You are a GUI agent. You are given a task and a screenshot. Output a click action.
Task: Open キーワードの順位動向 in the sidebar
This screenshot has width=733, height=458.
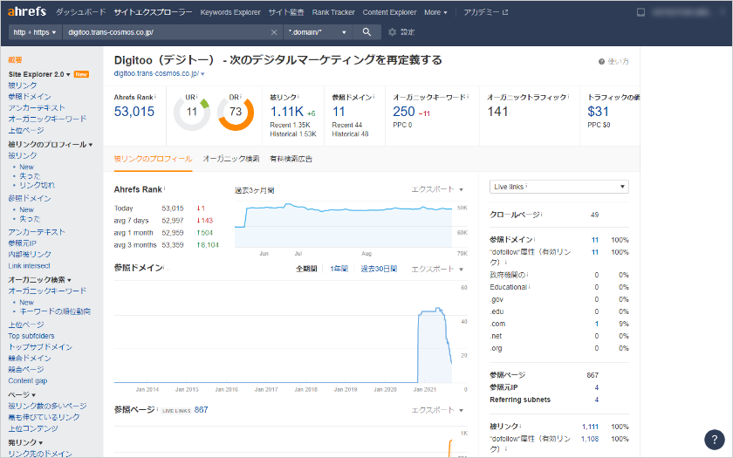coord(55,311)
